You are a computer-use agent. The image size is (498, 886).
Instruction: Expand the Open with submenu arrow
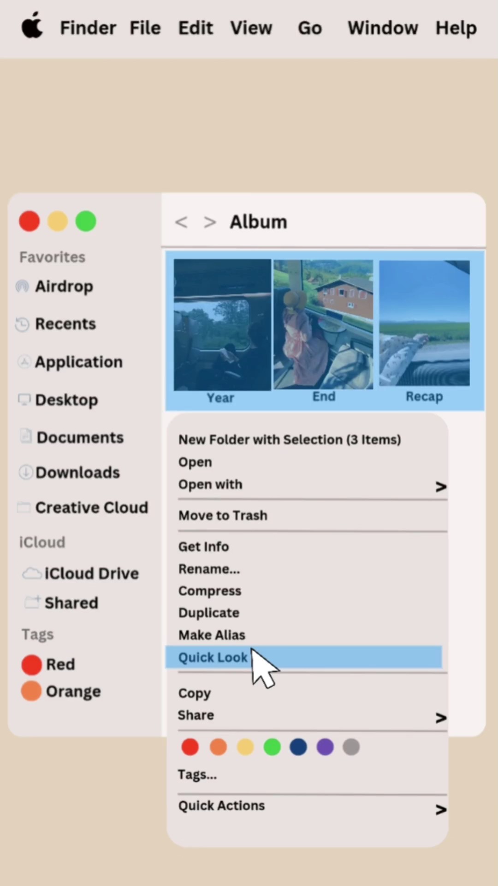[440, 486]
